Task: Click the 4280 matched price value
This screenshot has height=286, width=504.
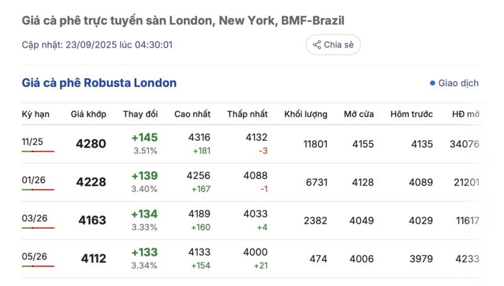Action: 91,144
